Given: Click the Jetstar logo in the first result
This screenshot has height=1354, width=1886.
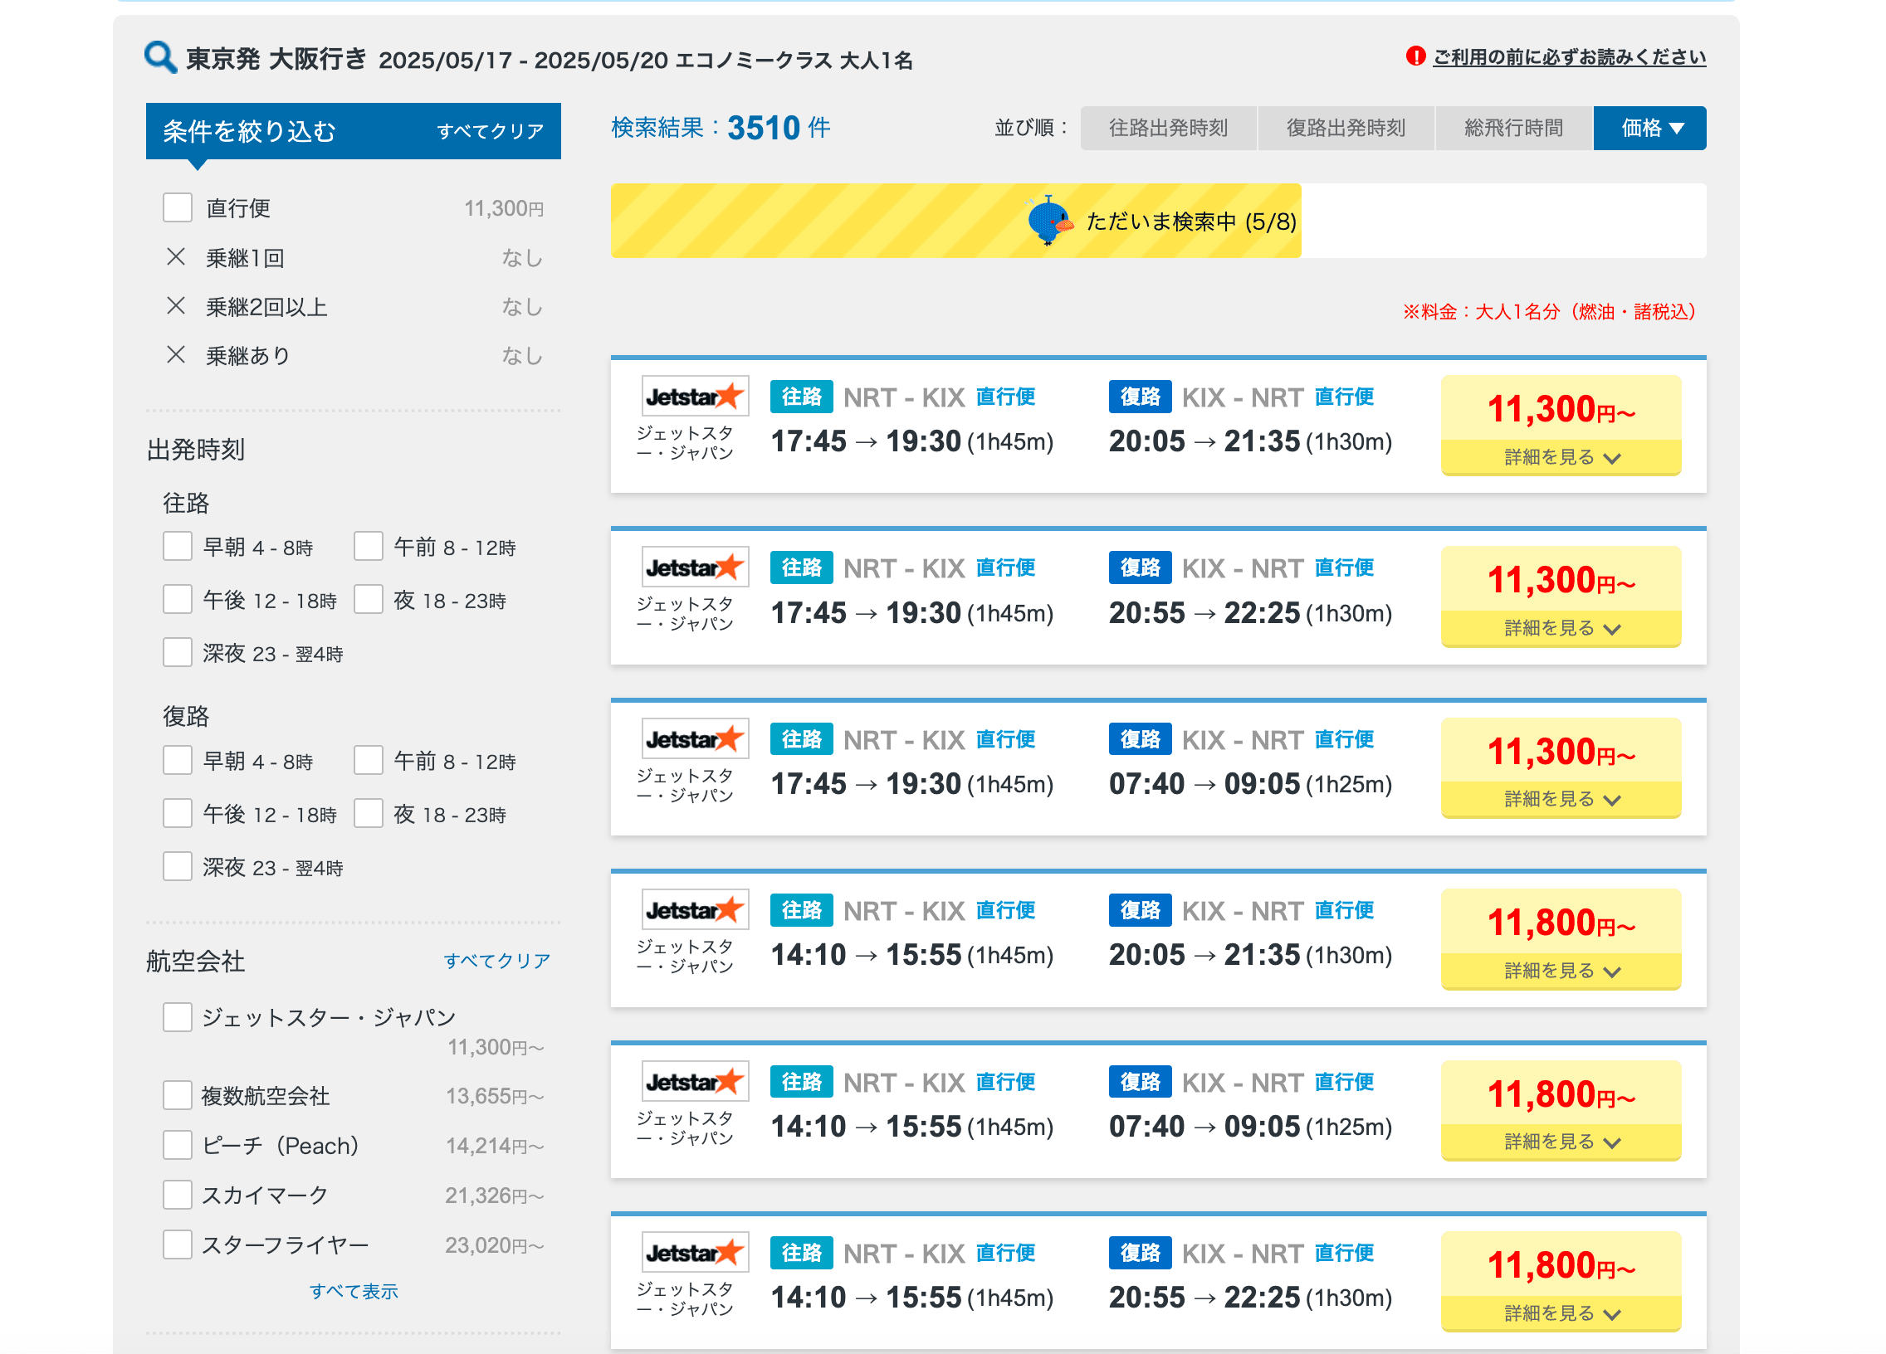Looking at the screenshot, I should [694, 397].
